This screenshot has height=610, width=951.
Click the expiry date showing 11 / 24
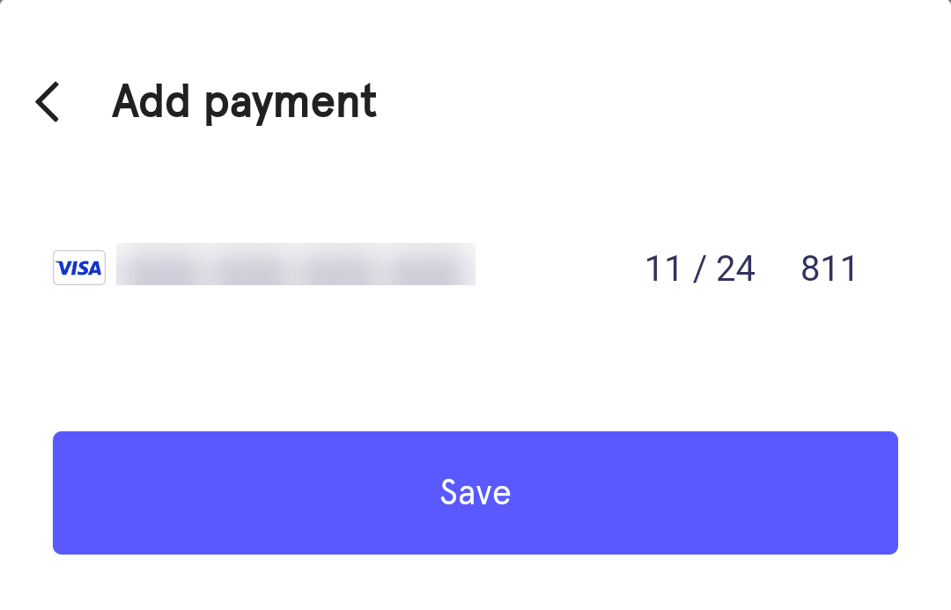[x=700, y=268]
